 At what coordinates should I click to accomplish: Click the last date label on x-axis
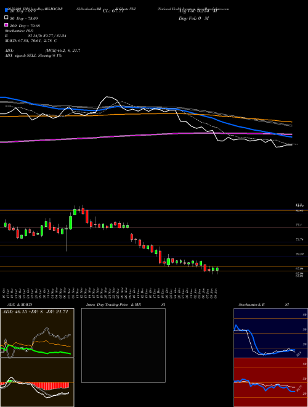point(217,294)
